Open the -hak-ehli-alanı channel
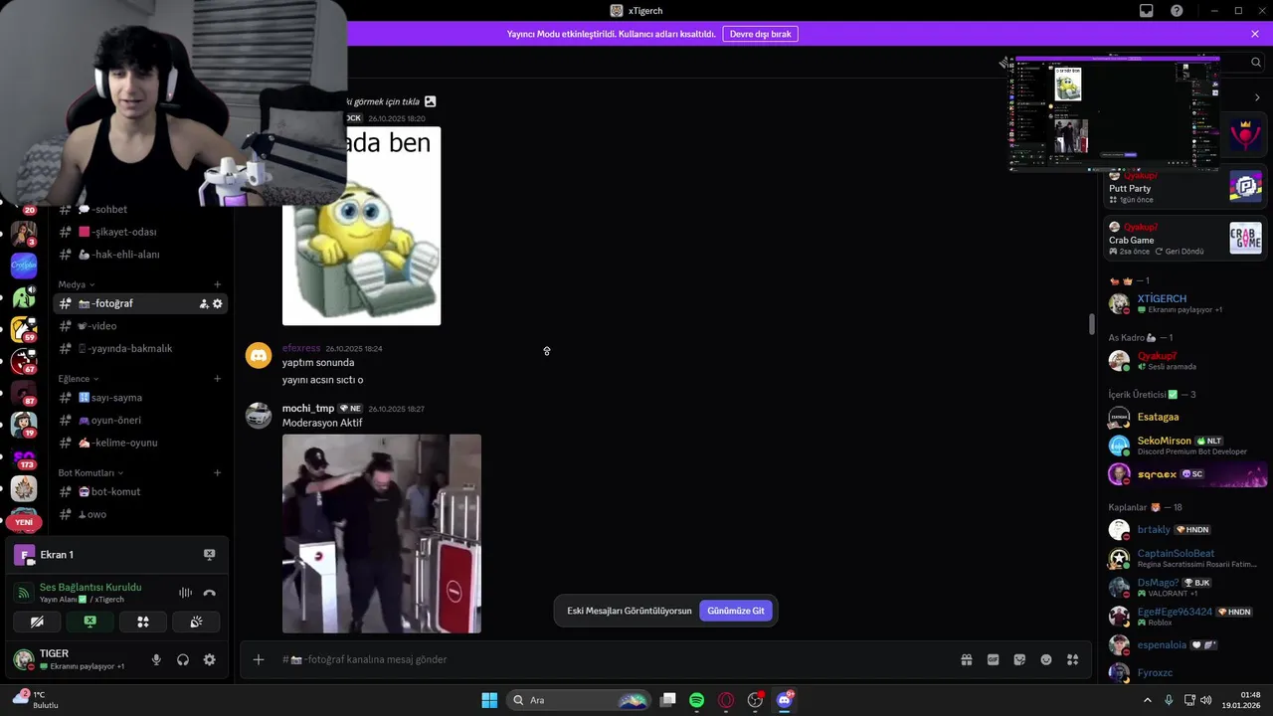 140,255
